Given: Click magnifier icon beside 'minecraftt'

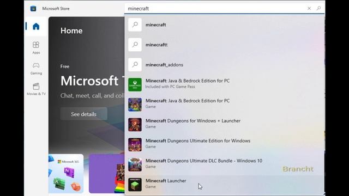Looking at the screenshot, I should (x=135, y=45).
